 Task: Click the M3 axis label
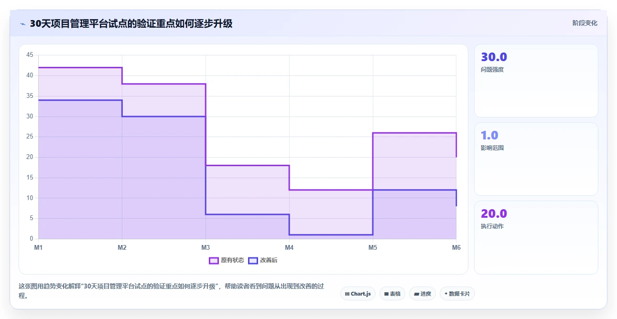pos(206,247)
